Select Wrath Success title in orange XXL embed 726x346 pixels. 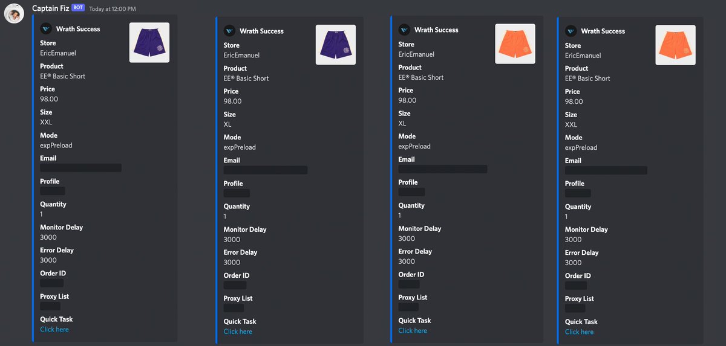click(603, 31)
